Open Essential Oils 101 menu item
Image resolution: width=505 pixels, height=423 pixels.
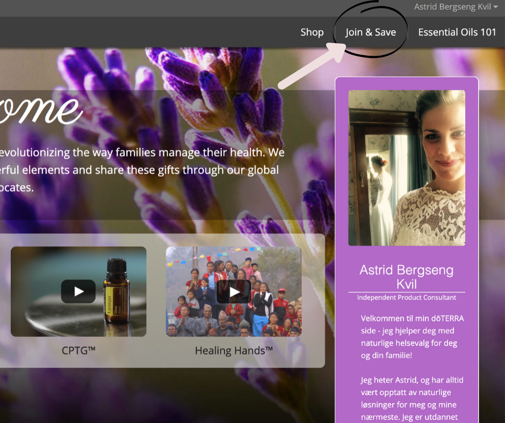457,32
